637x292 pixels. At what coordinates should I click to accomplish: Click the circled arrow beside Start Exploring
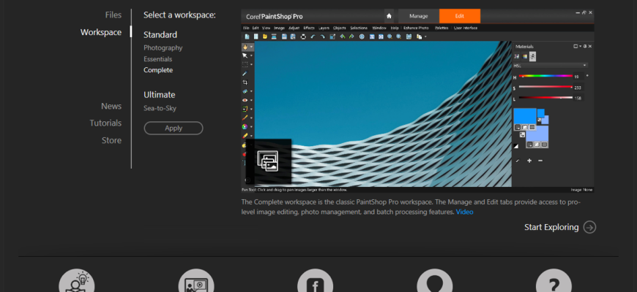point(589,227)
